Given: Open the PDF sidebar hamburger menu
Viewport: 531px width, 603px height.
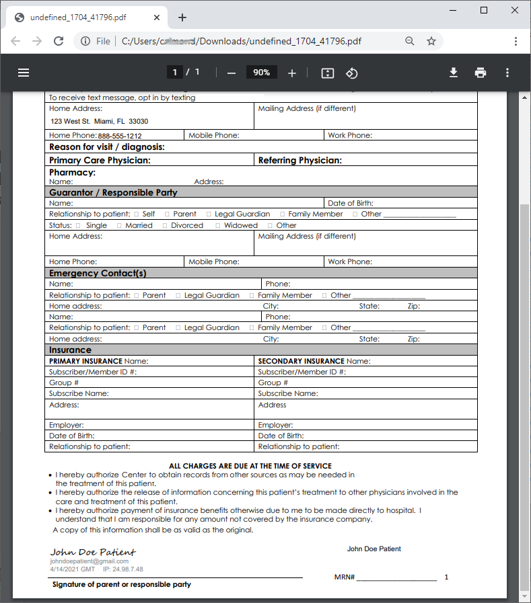Looking at the screenshot, I should point(24,73).
